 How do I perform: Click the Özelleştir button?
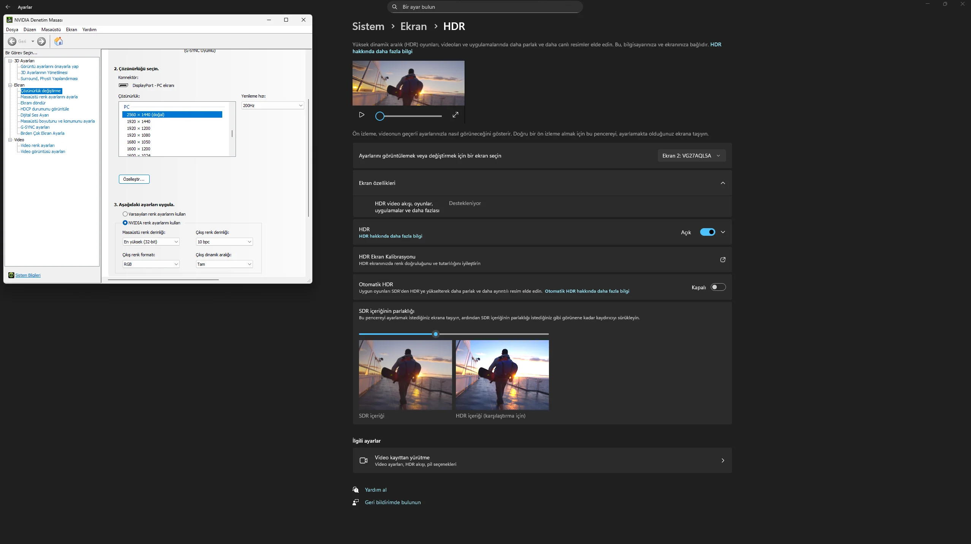tap(134, 179)
